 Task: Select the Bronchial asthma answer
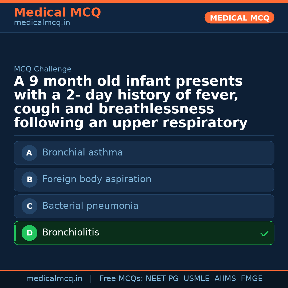82,153
